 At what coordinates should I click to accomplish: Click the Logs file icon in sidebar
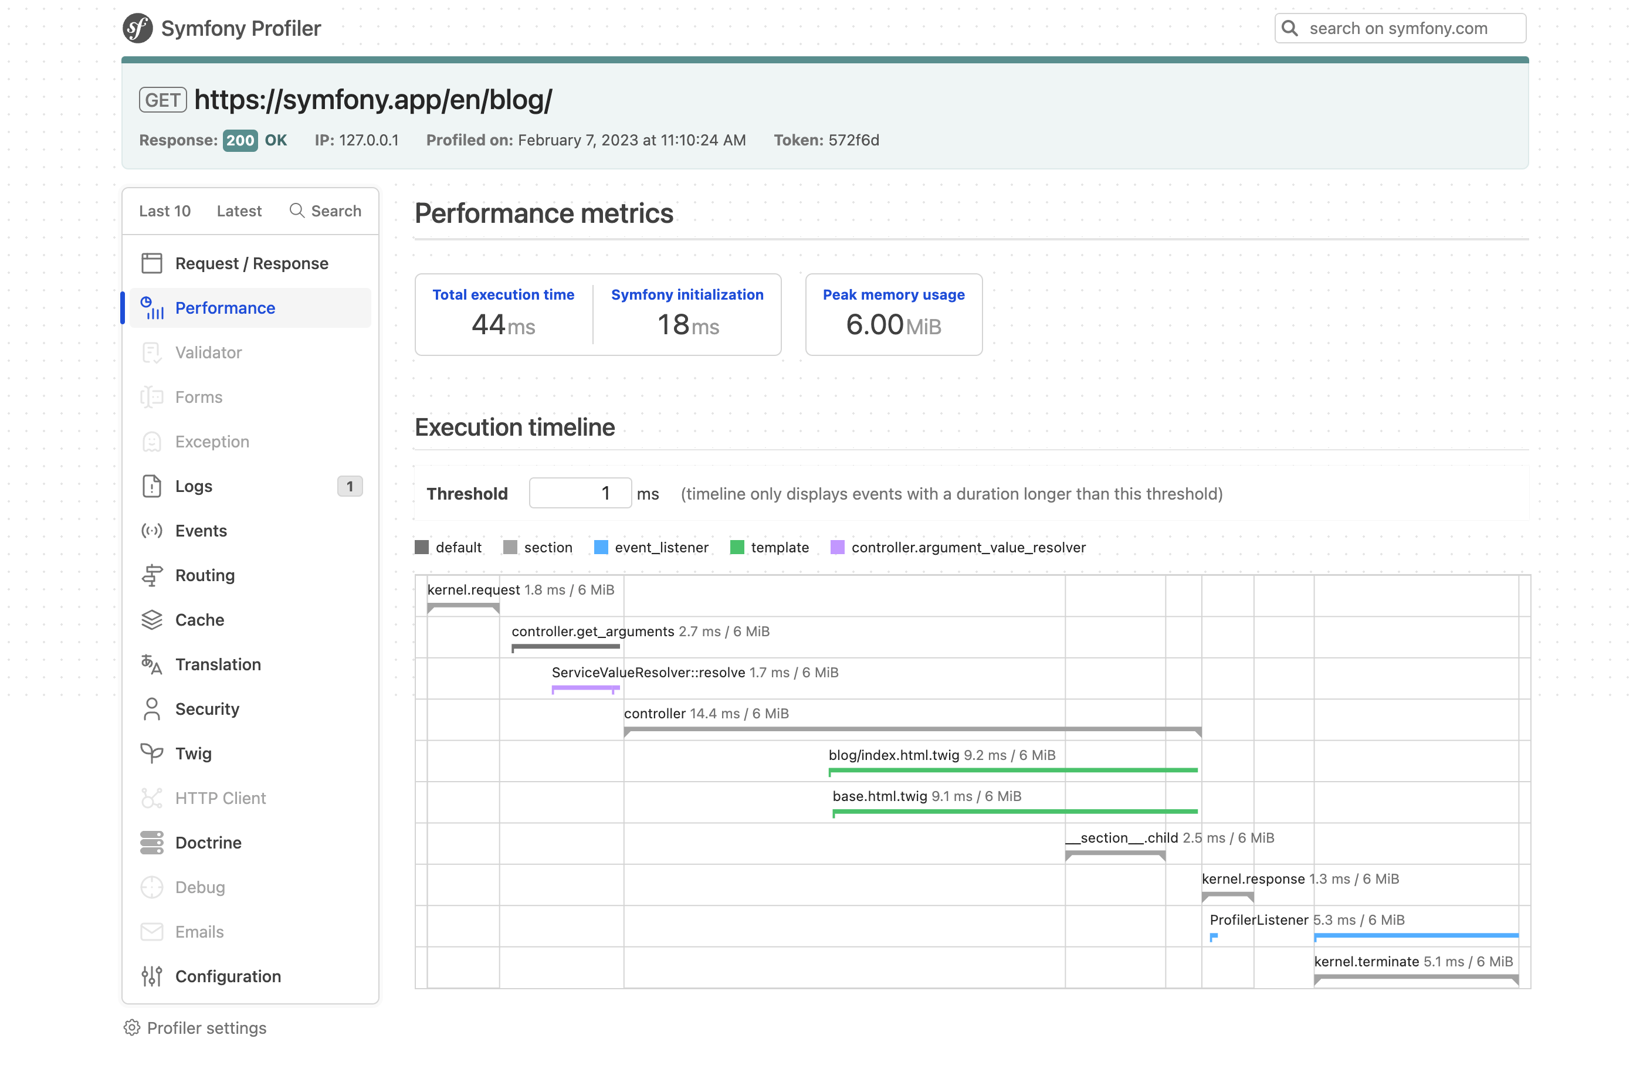pyautogui.click(x=152, y=486)
